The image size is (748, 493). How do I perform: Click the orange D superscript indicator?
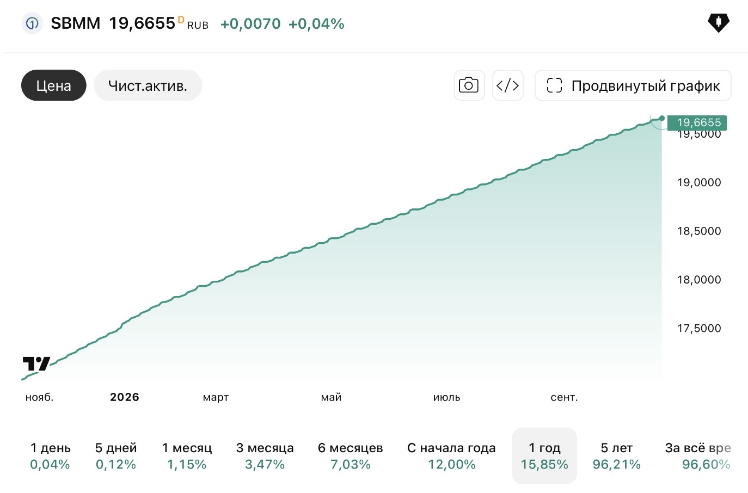click(181, 20)
